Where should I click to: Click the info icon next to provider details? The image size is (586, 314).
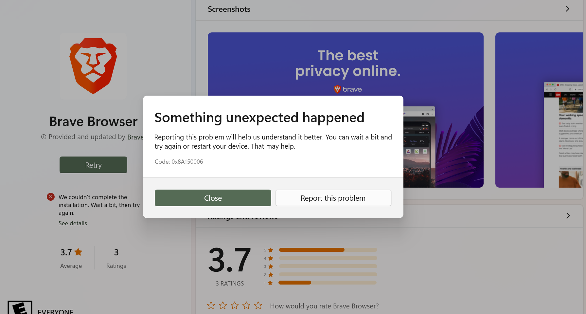[43, 137]
